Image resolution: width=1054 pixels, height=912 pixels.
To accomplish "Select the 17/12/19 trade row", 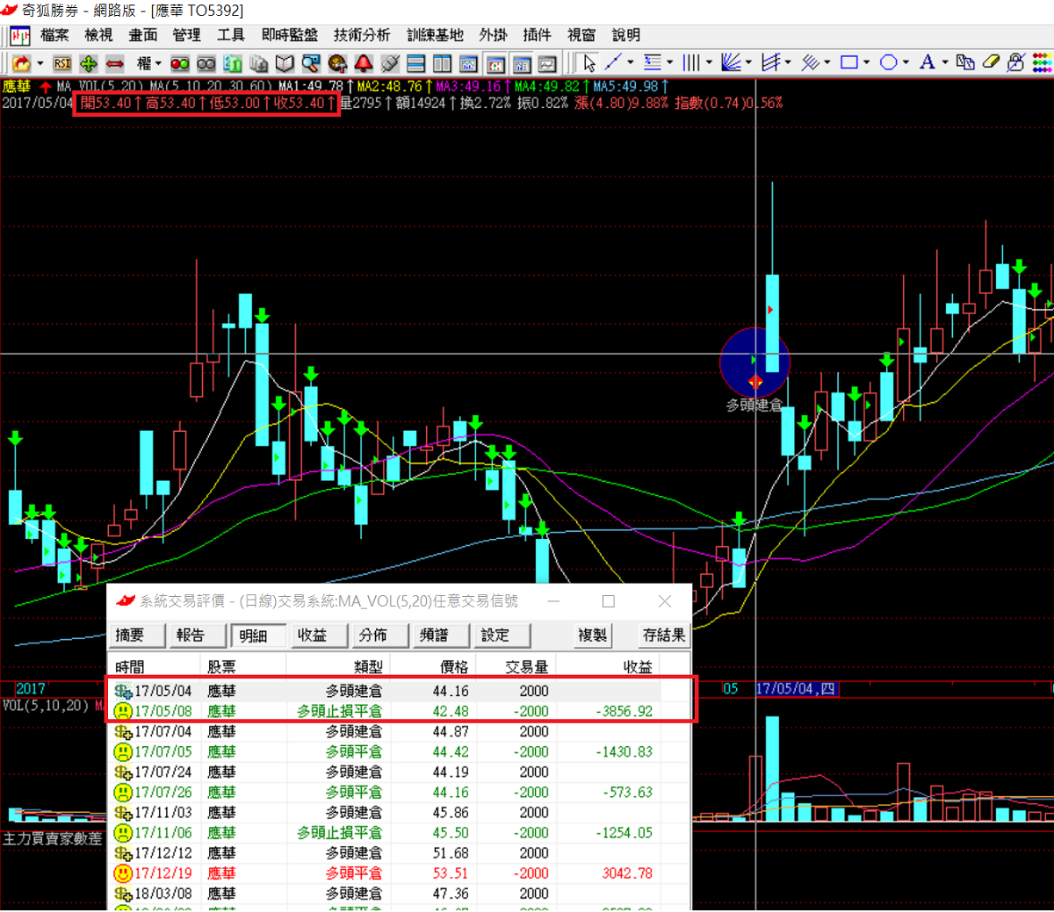I will point(399,873).
